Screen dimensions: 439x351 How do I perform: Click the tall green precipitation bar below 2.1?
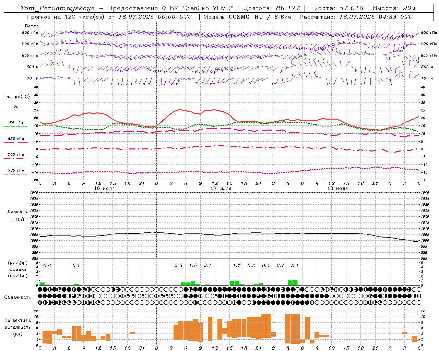point(295,282)
